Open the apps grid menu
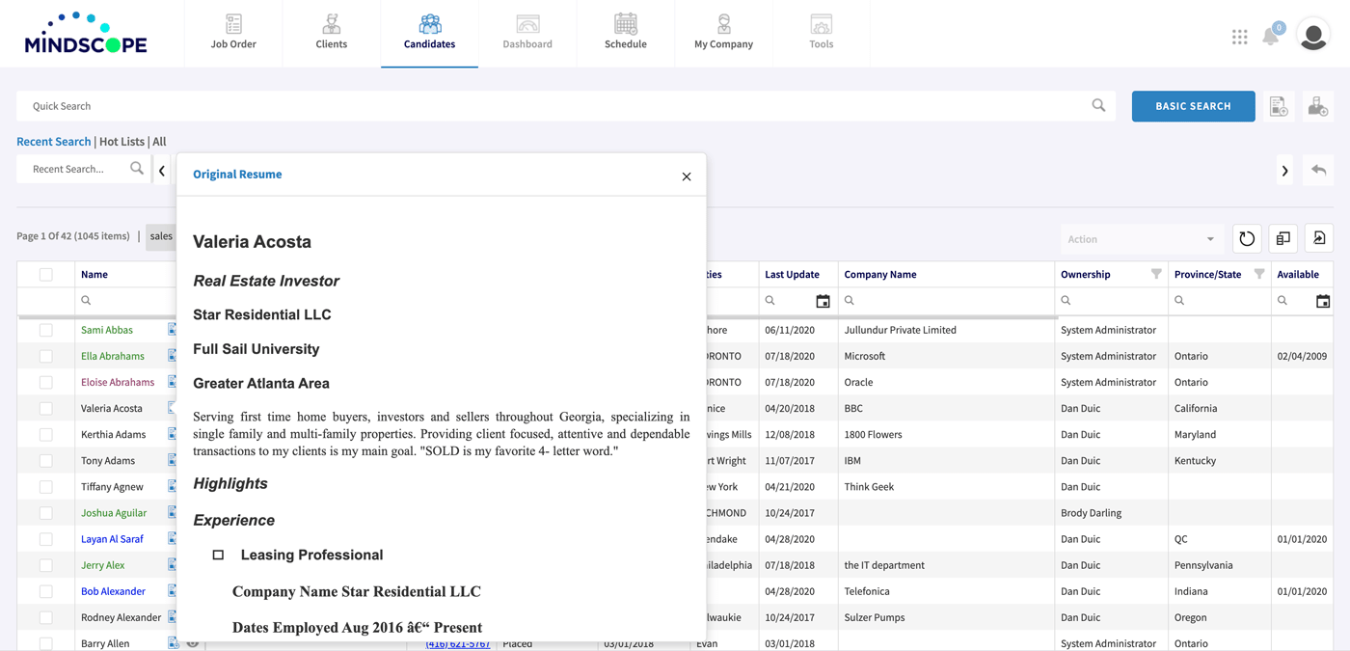1350x651 pixels. (1240, 36)
